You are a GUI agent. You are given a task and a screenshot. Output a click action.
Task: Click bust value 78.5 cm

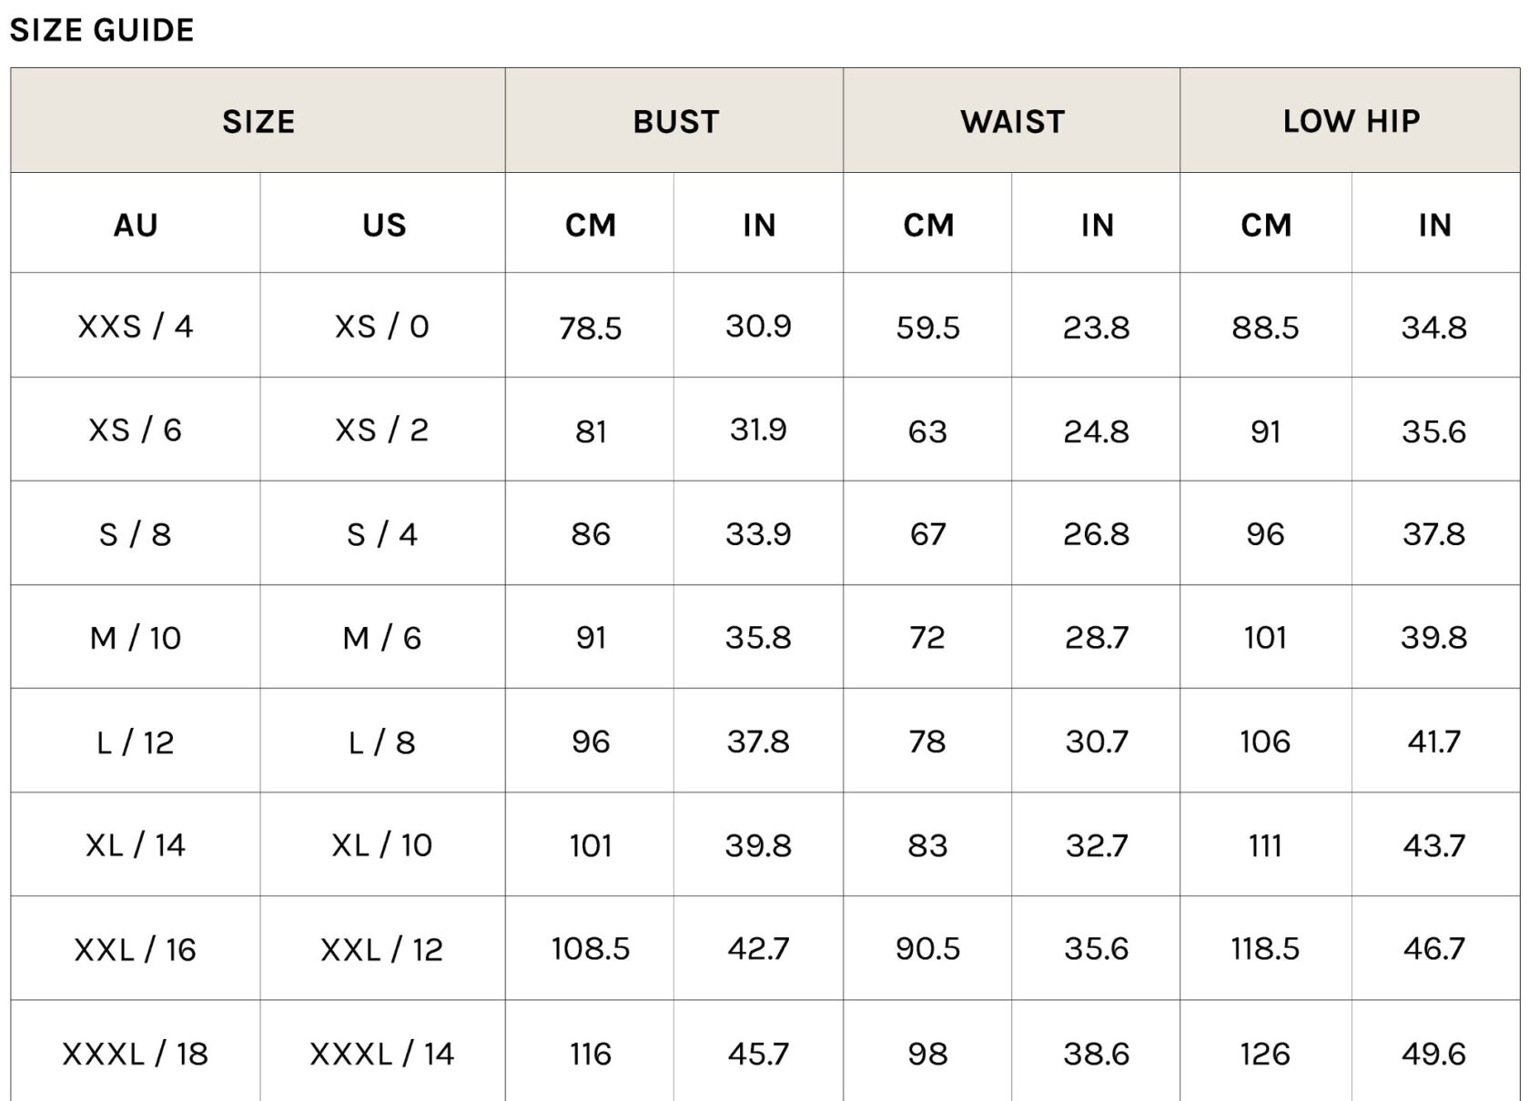tap(590, 327)
